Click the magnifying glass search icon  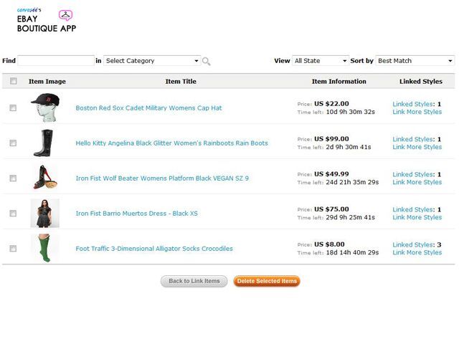click(206, 61)
